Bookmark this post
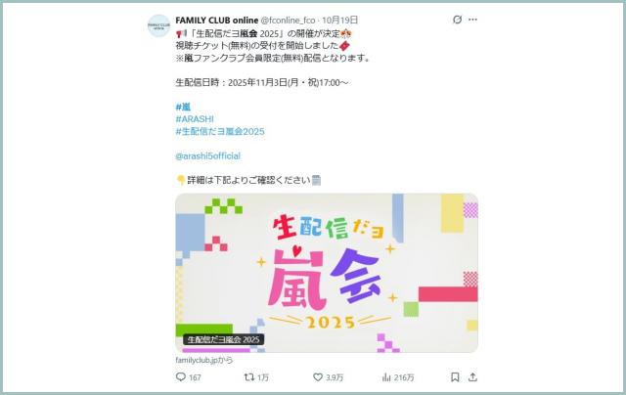626x395 pixels. pos(455,377)
